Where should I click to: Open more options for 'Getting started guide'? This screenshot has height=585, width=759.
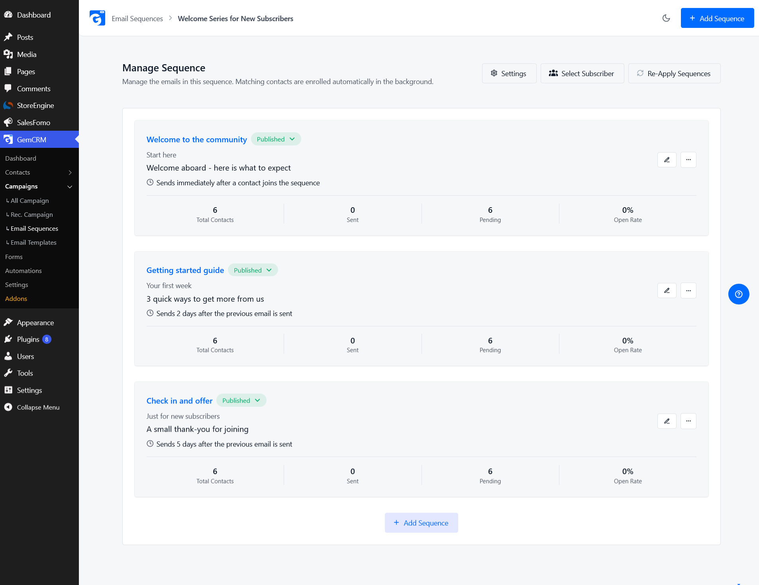(x=688, y=291)
